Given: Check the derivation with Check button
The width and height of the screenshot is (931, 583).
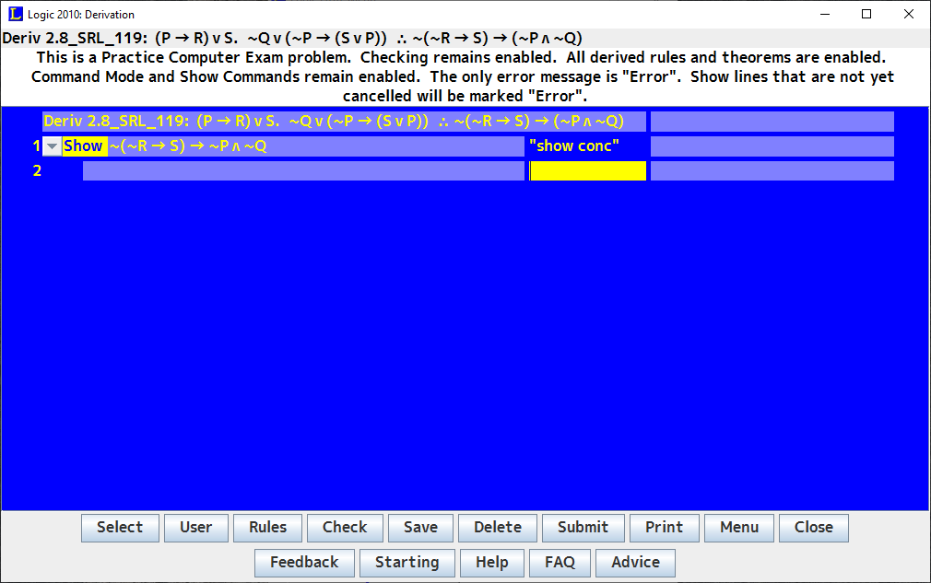Looking at the screenshot, I should (345, 527).
